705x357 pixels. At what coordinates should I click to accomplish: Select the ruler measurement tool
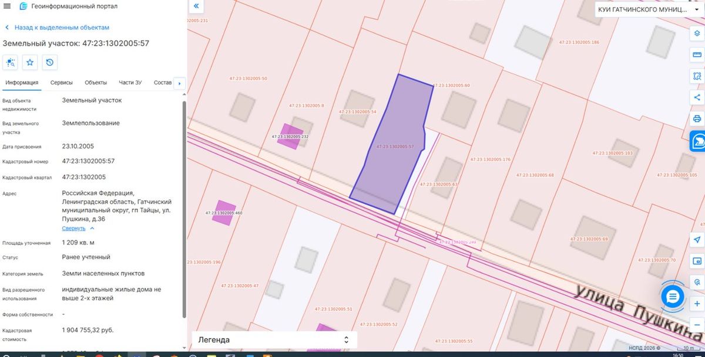(x=697, y=55)
